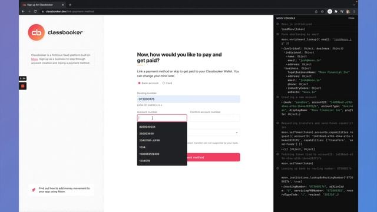Click the recording timer above stop button
The image size is (377, 212).
[x=22, y=78]
